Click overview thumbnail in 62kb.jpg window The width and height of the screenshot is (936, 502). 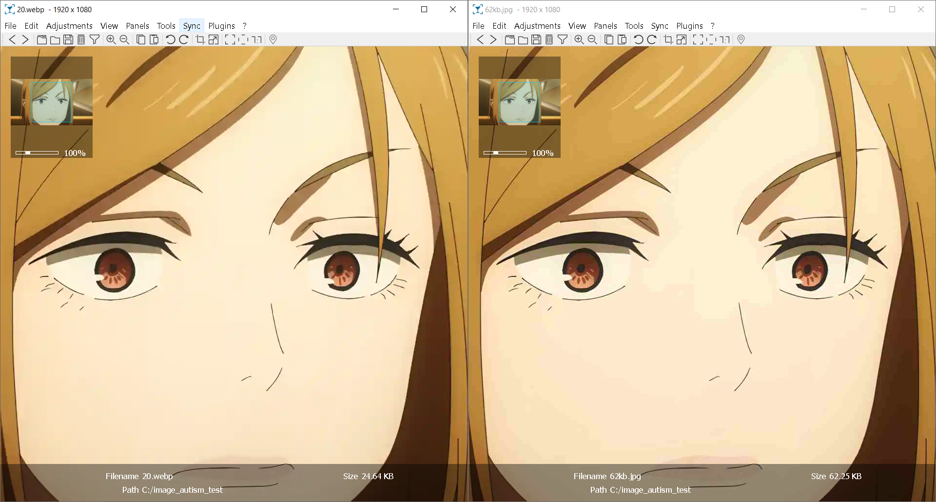pos(520,102)
